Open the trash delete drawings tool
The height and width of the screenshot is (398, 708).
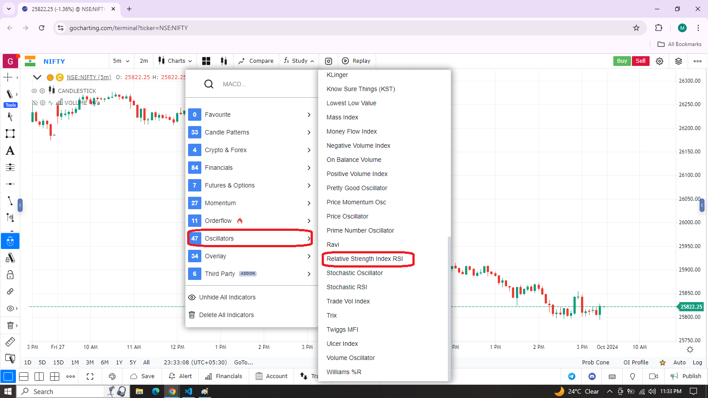10,325
